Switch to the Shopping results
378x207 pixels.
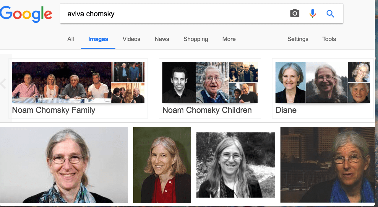pyautogui.click(x=195, y=39)
